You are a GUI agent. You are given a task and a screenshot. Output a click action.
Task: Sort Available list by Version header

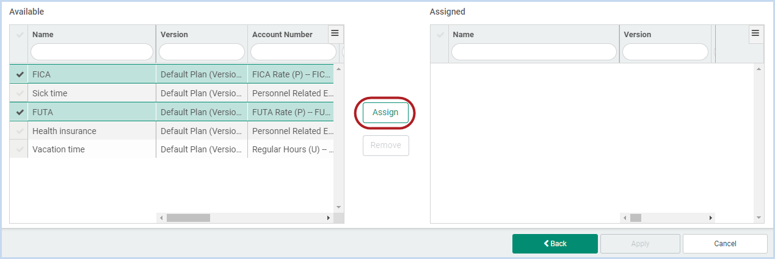pos(174,35)
